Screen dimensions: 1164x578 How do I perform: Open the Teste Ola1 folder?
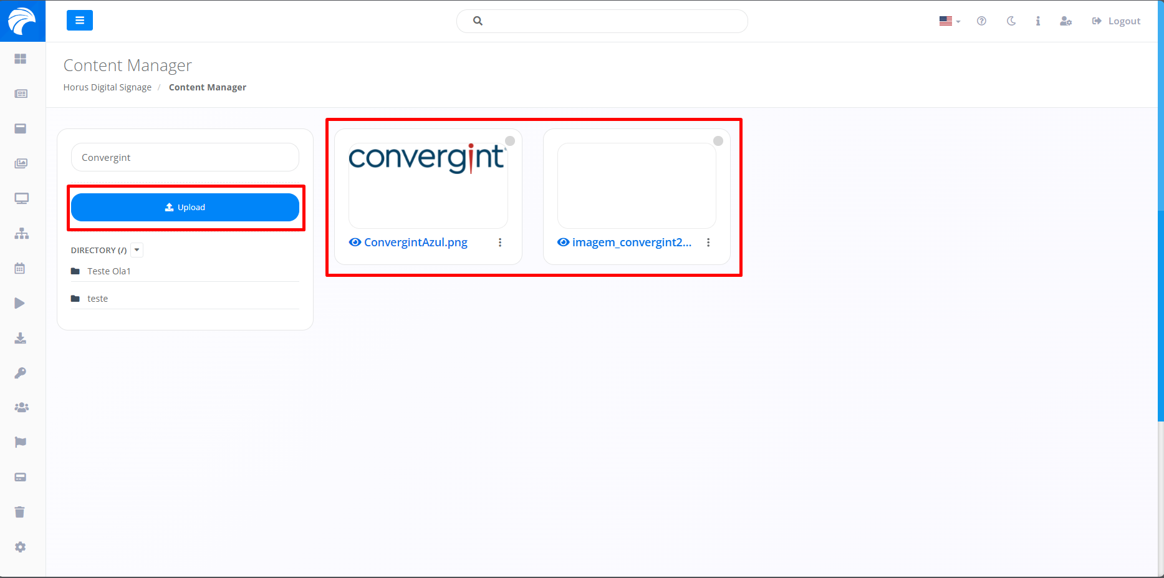(x=109, y=271)
